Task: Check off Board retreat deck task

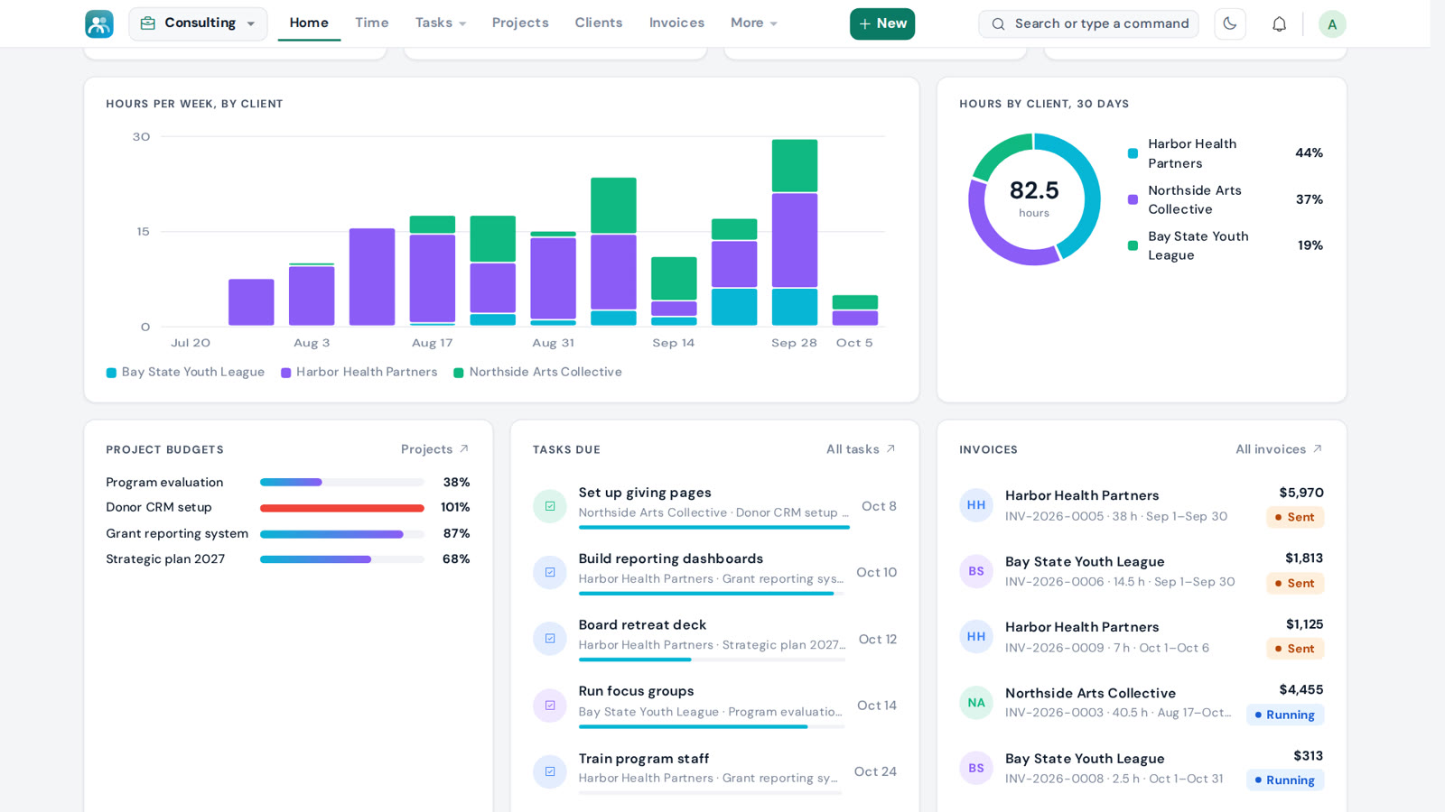Action: point(550,639)
